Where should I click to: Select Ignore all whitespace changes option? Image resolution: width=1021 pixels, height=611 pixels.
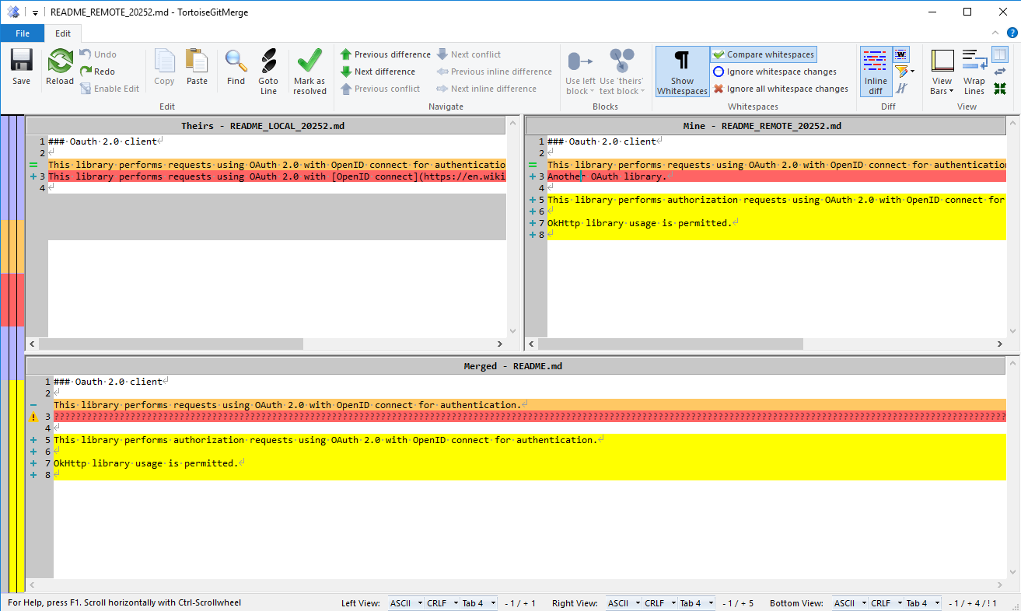781,89
